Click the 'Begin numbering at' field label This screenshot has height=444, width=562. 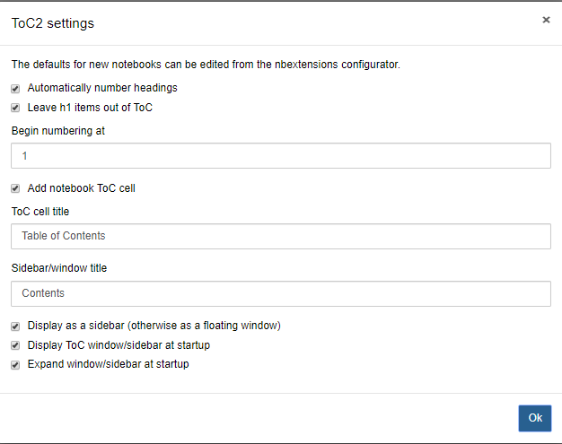(x=58, y=131)
